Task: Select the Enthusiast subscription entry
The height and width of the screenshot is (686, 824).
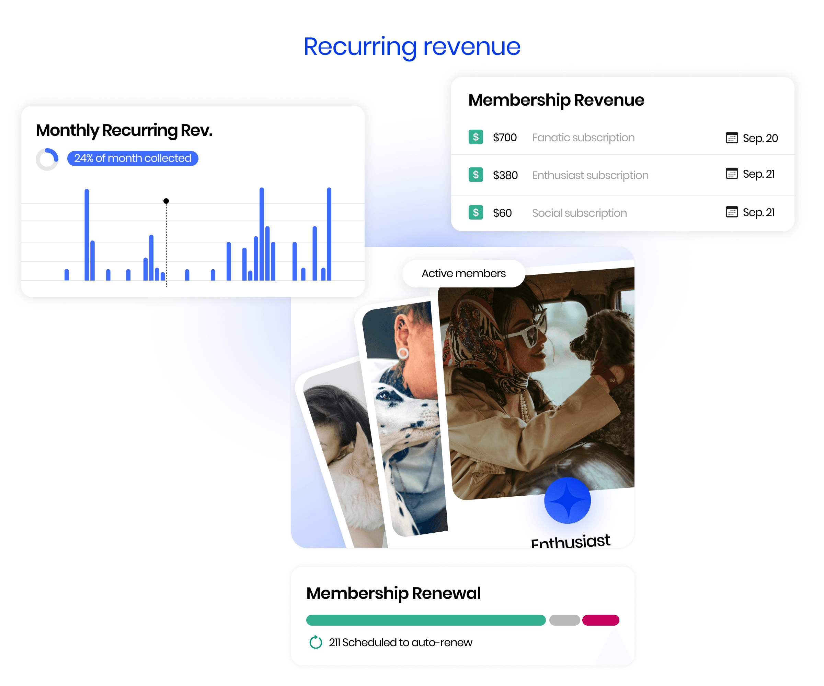Action: (590, 175)
